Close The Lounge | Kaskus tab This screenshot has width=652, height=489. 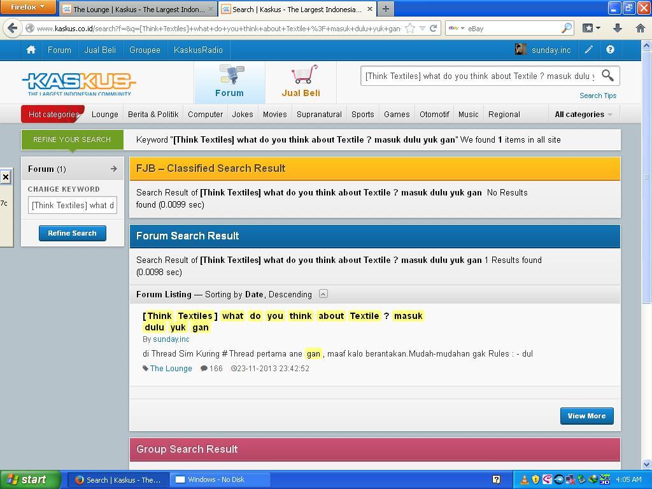[x=211, y=9]
